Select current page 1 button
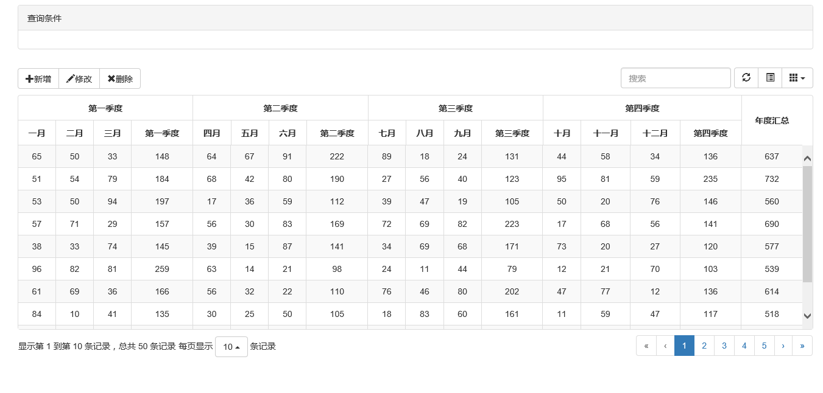Image resolution: width=823 pixels, height=393 pixels. point(684,346)
